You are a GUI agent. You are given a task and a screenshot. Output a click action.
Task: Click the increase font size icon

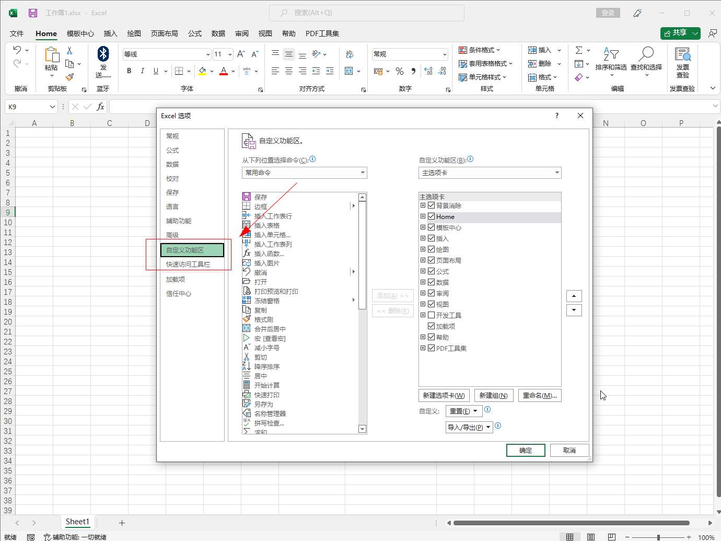click(x=241, y=54)
